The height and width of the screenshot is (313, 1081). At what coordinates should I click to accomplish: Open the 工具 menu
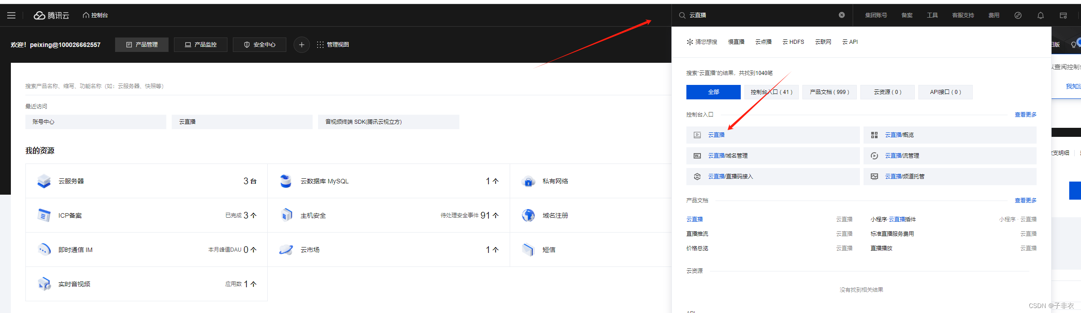coord(932,15)
